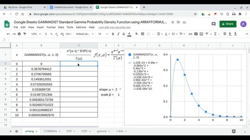The image size is (250, 140).
Task: Switch to the PDF sheet tab
Action: (x=69, y=131)
